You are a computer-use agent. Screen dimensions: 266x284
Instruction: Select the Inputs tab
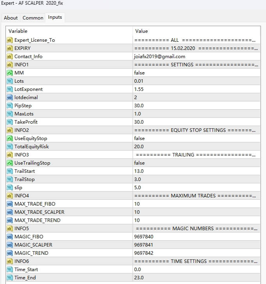55,17
